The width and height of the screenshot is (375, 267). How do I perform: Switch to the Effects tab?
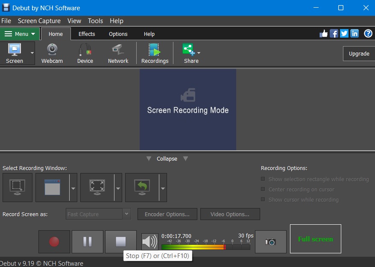87,34
